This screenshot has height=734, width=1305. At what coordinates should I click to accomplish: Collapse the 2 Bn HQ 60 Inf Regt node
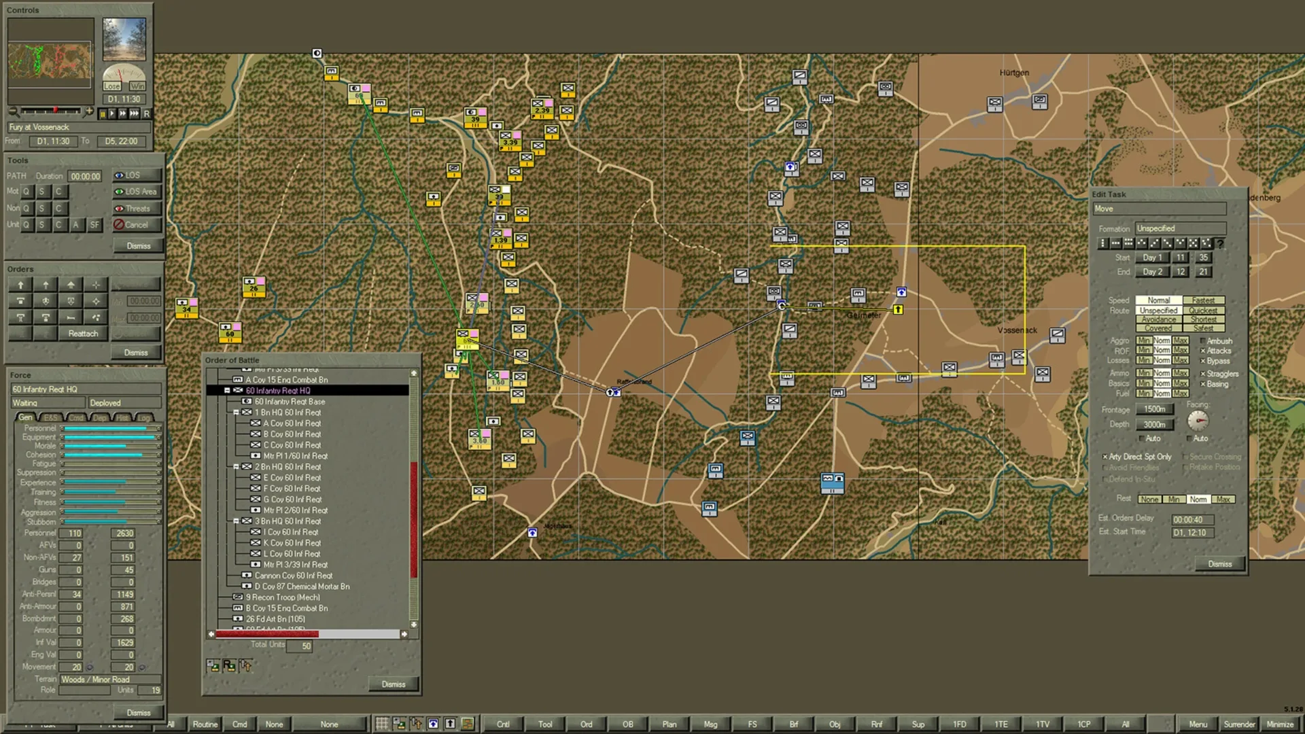pyautogui.click(x=236, y=467)
